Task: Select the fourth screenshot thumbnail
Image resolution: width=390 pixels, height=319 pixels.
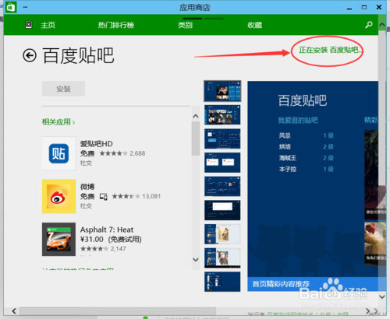Action: click(x=222, y=163)
